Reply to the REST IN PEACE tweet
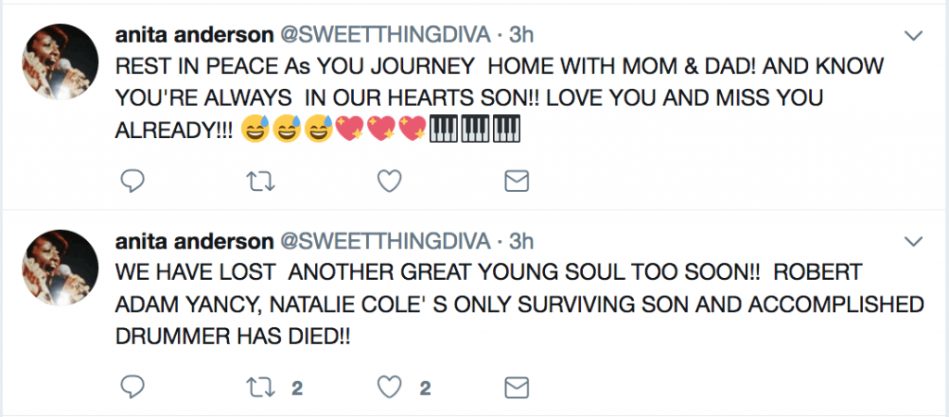The width and height of the screenshot is (949, 417). click(x=133, y=181)
